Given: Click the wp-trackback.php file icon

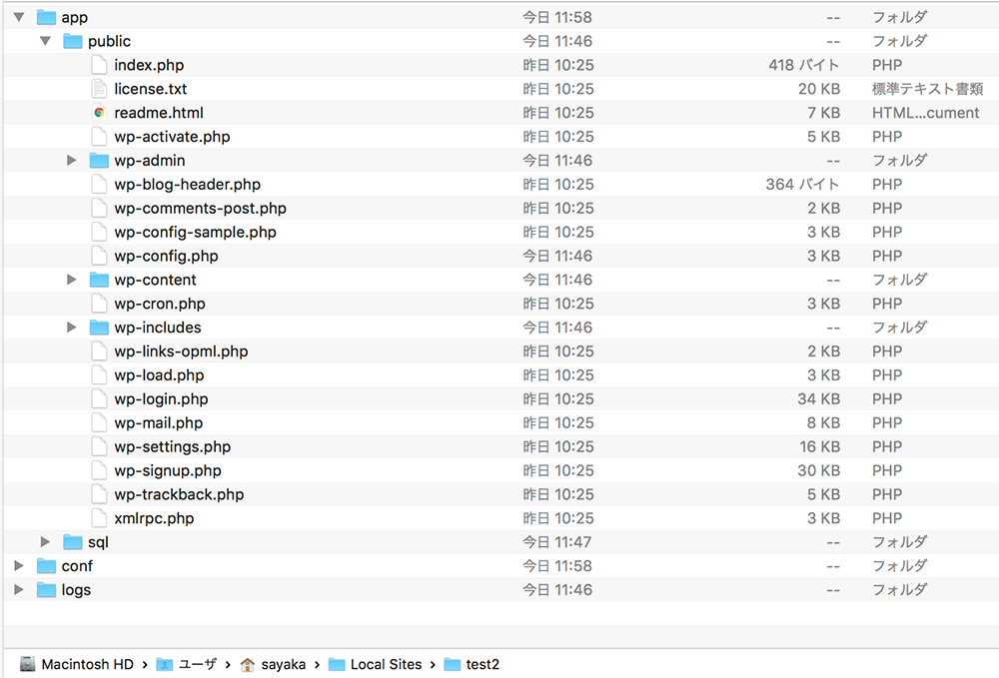Looking at the screenshot, I should click(x=99, y=494).
